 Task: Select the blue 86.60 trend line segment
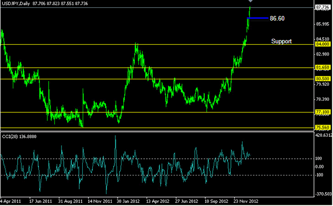click(x=258, y=18)
